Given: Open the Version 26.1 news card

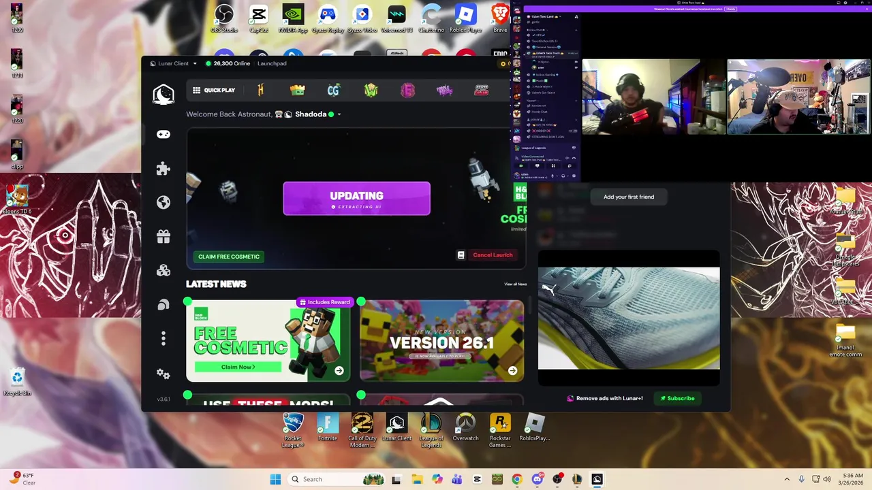Looking at the screenshot, I should click(441, 341).
